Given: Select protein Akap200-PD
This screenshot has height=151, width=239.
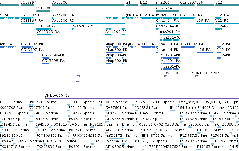Looking at the screenshot, I should (x=115, y=52).
